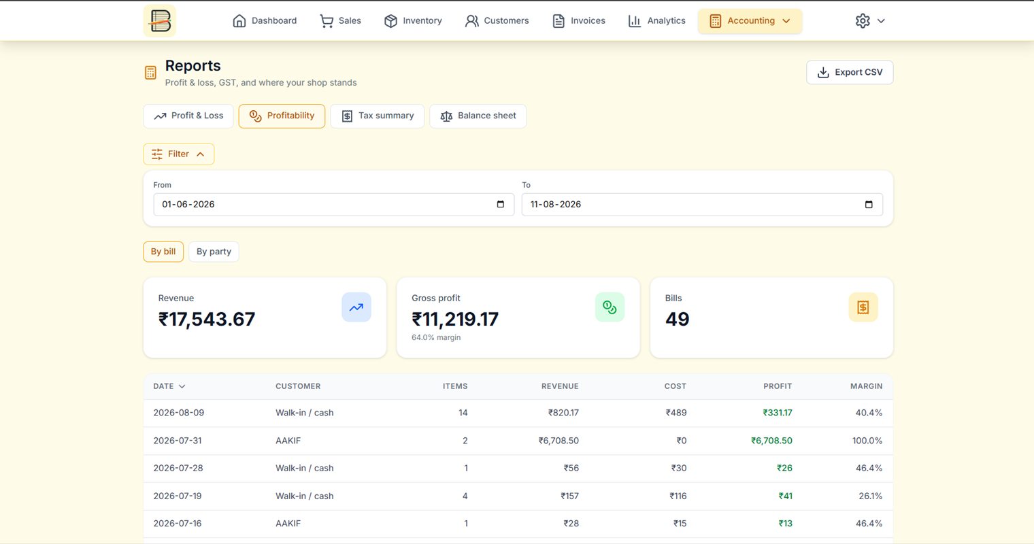Select the AAKIF 2026-07-31 bill row

click(518, 441)
